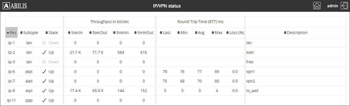Sort by Last RTT column
The image size is (350, 106).
[165, 33]
